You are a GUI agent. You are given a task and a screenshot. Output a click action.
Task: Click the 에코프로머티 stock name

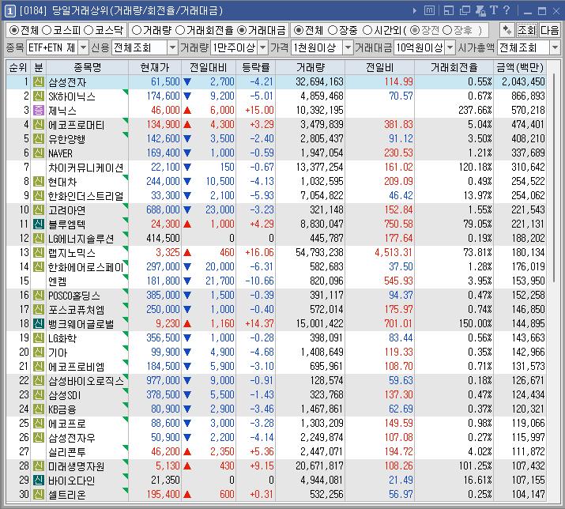point(77,125)
